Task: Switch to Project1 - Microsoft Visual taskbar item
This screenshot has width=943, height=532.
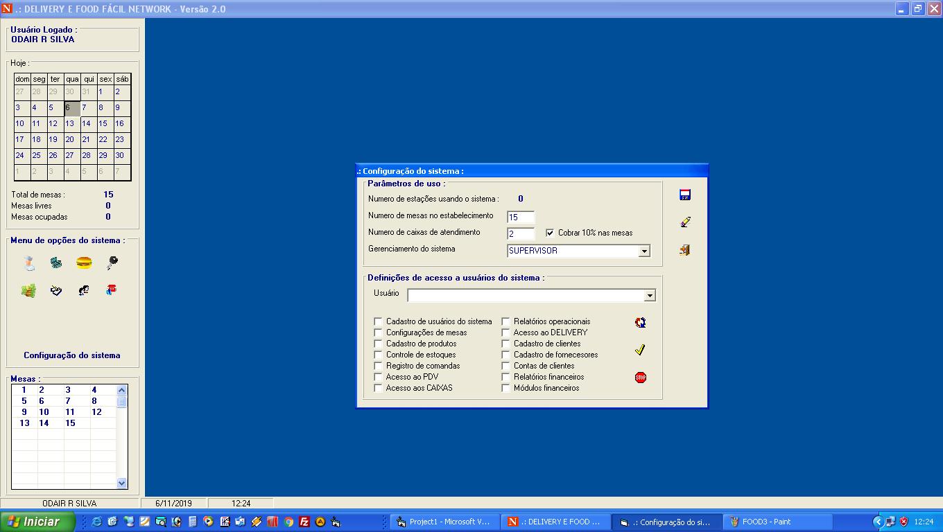Action: tap(444, 522)
